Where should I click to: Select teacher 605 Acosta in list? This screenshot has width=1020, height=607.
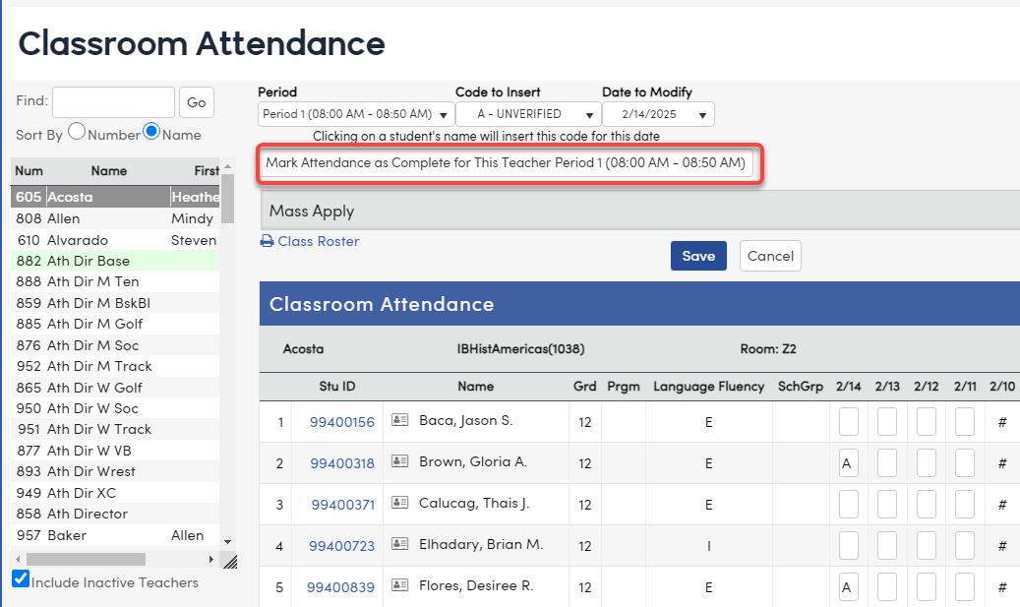115,197
